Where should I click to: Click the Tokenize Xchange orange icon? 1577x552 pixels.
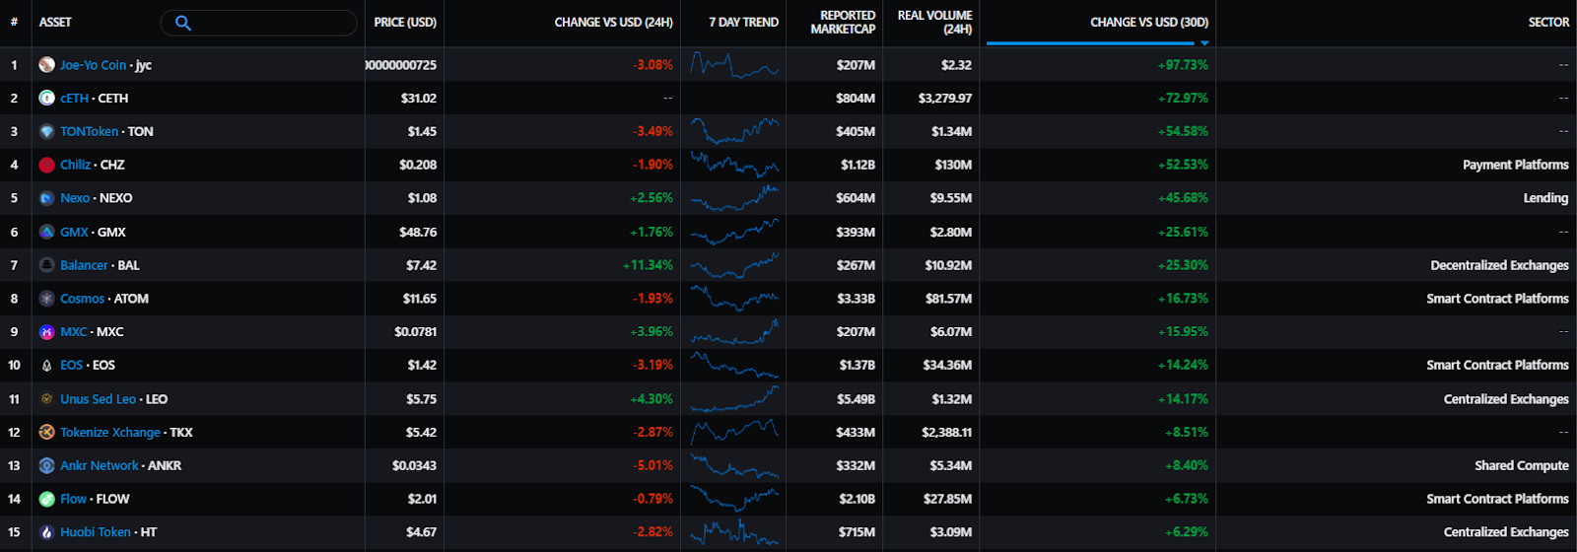46,432
